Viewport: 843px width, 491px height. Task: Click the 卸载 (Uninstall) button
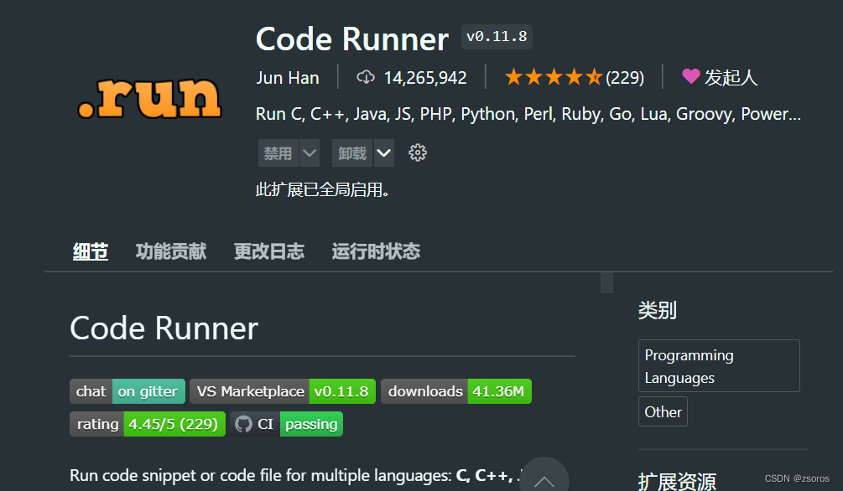pyautogui.click(x=352, y=153)
